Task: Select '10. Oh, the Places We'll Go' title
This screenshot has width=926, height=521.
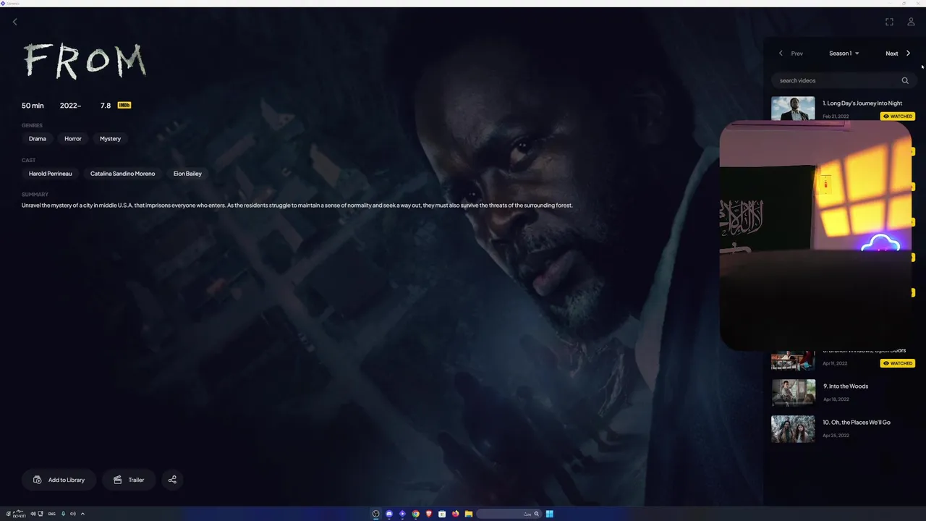Action: click(857, 423)
